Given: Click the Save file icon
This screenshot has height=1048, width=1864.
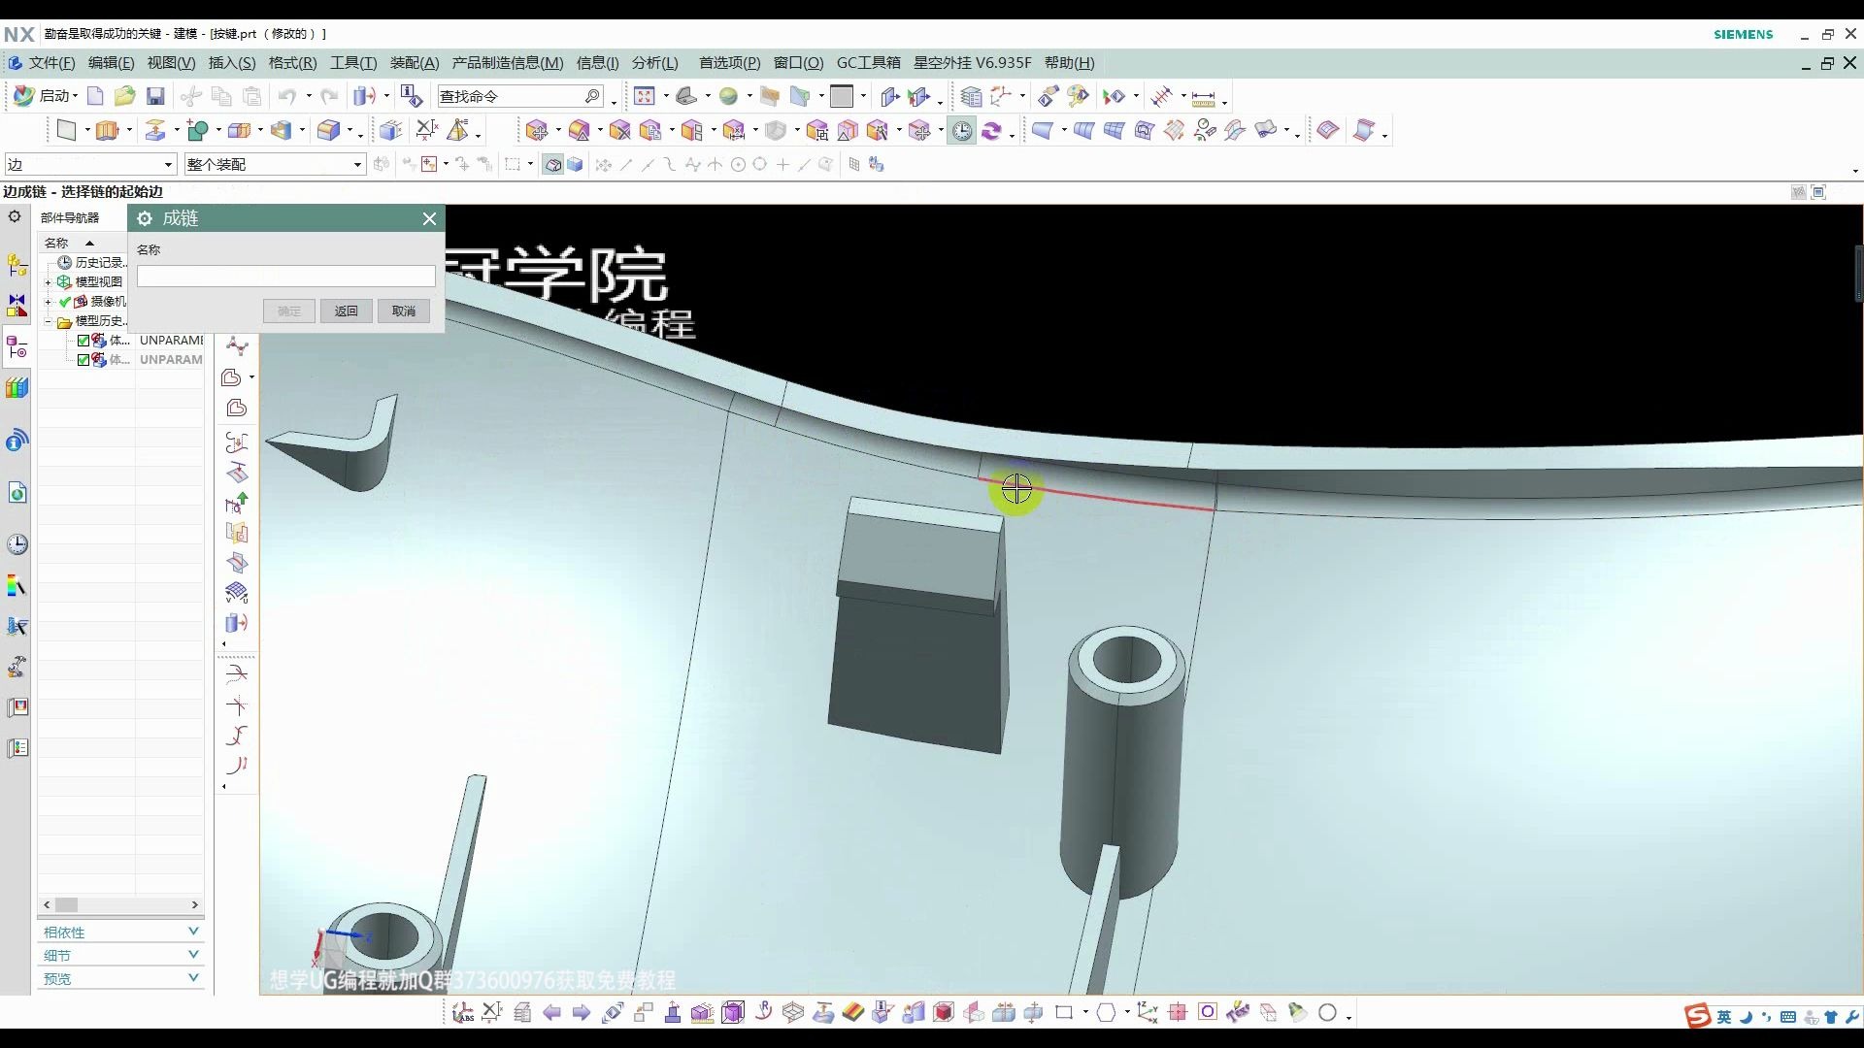Looking at the screenshot, I should (155, 96).
